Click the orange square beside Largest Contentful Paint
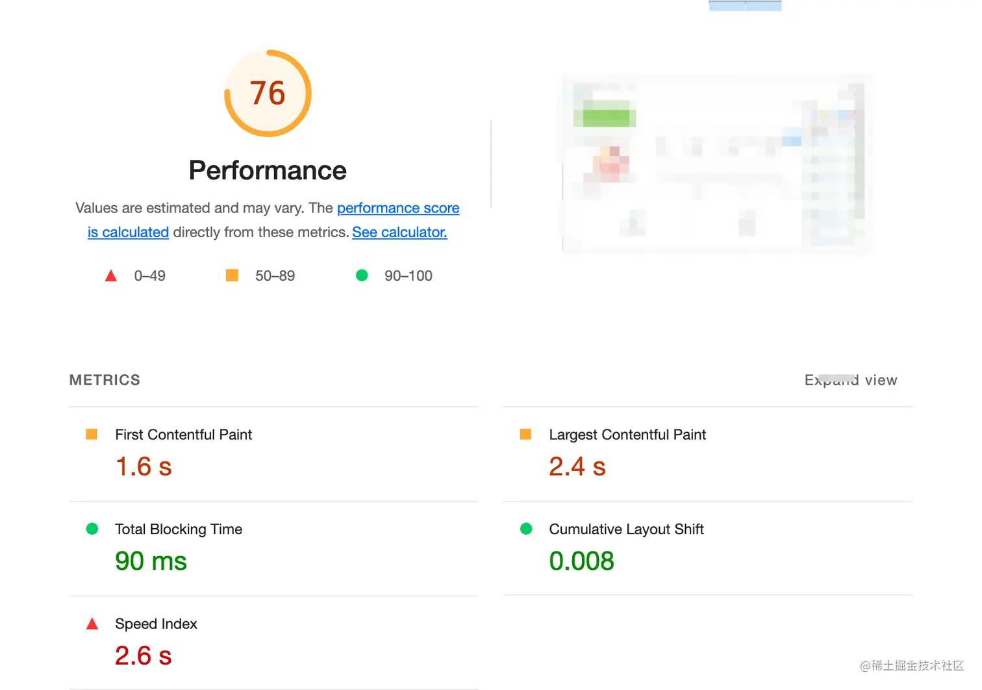Viewport: 982px width, 690px height. (525, 434)
